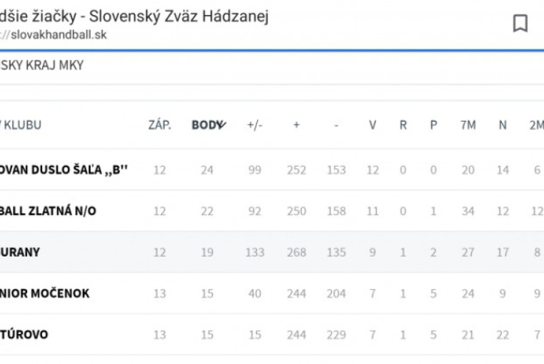544x364 pixels.
Task: Click the KLUBU column header
Action: point(22,125)
